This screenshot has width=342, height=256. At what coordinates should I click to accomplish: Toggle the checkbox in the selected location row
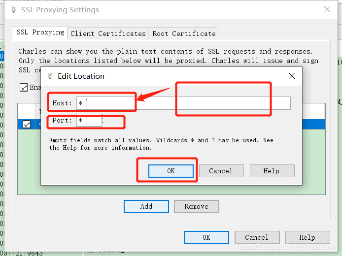[27, 125]
